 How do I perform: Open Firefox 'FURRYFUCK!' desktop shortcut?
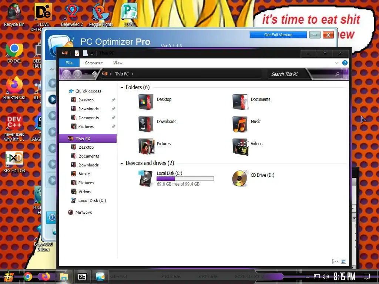pyautogui.click(x=14, y=88)
